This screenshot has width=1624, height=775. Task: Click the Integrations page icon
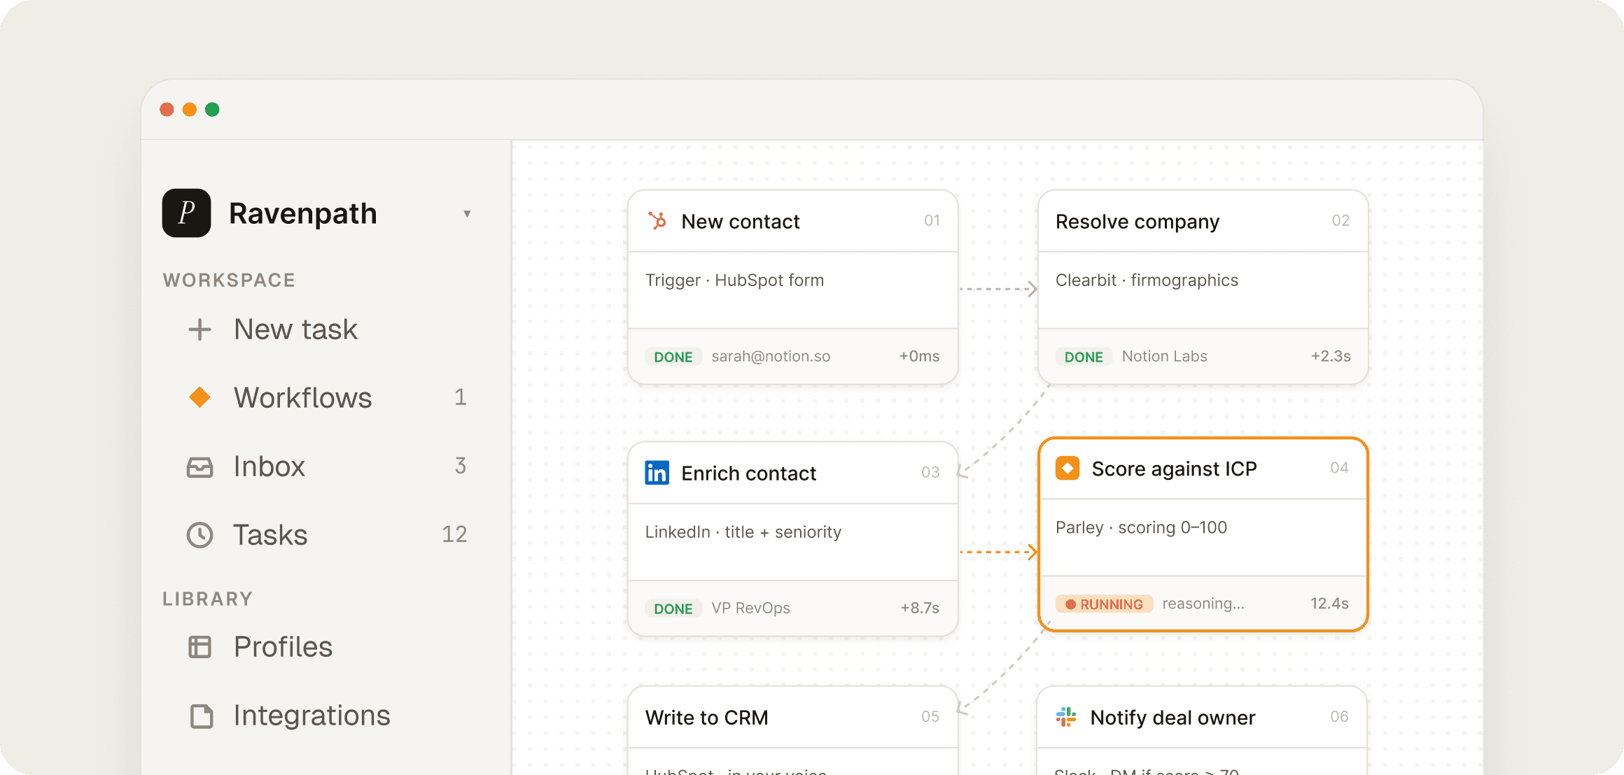click(x=202, y=716)
